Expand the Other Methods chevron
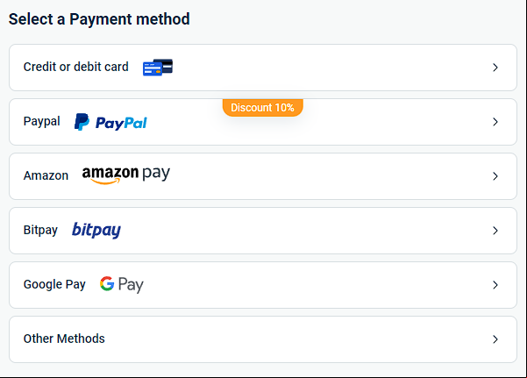Screen dimensions: 527x378 coord(495,339)
